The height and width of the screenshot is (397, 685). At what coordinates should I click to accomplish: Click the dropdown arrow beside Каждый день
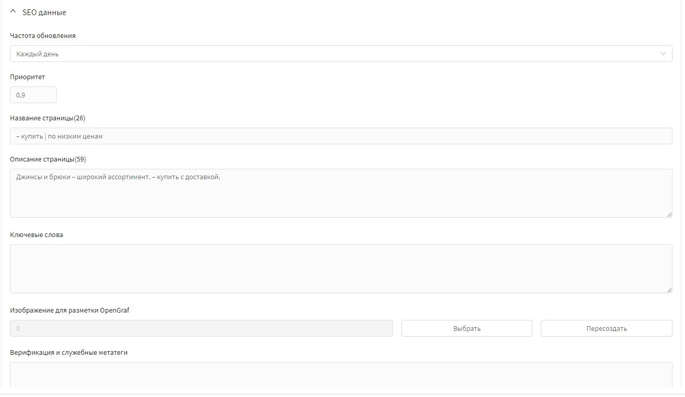pyautogui.click(x=663, y=54)
